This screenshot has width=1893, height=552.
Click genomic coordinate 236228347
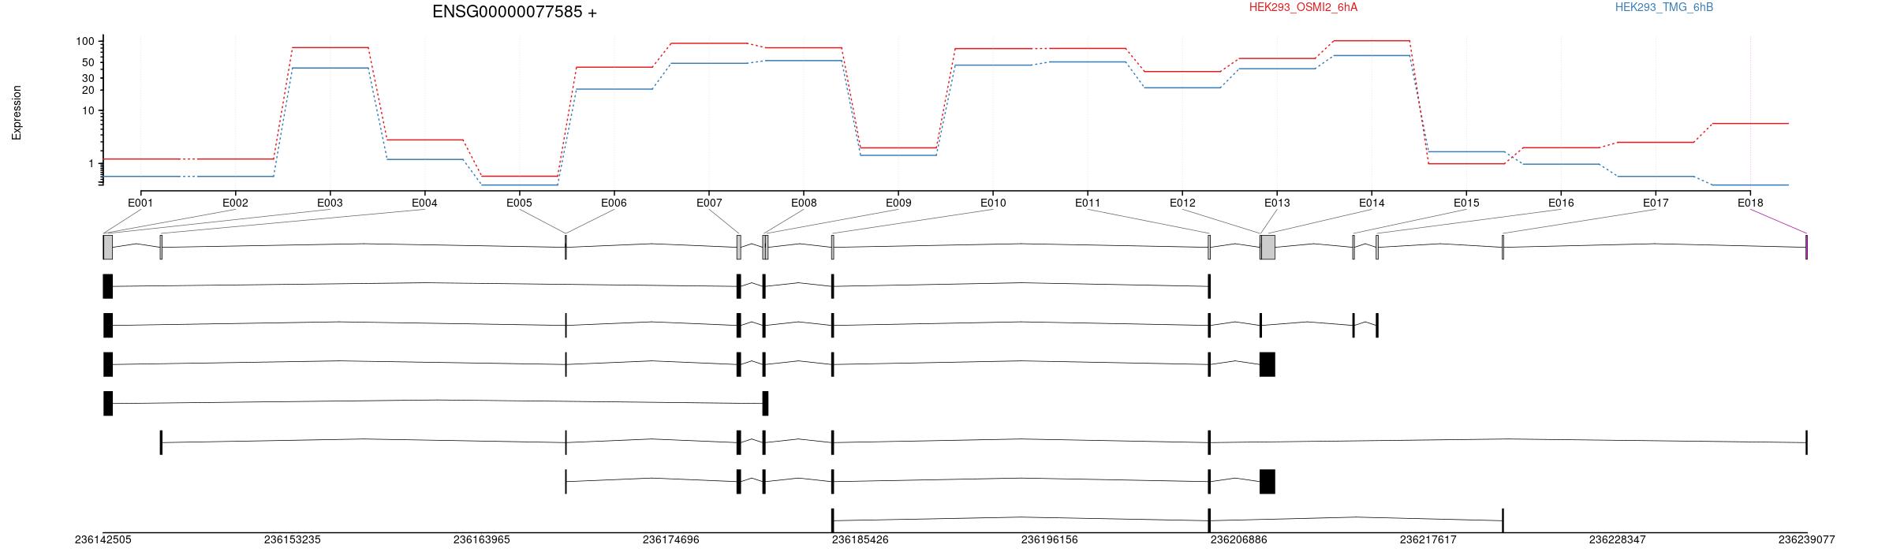tap(1618, 540)
